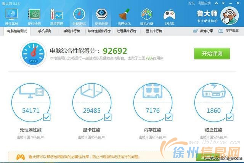Click the 鲁大师 mascot avatar
Viewport: 244px width, 163px height.
230,16
